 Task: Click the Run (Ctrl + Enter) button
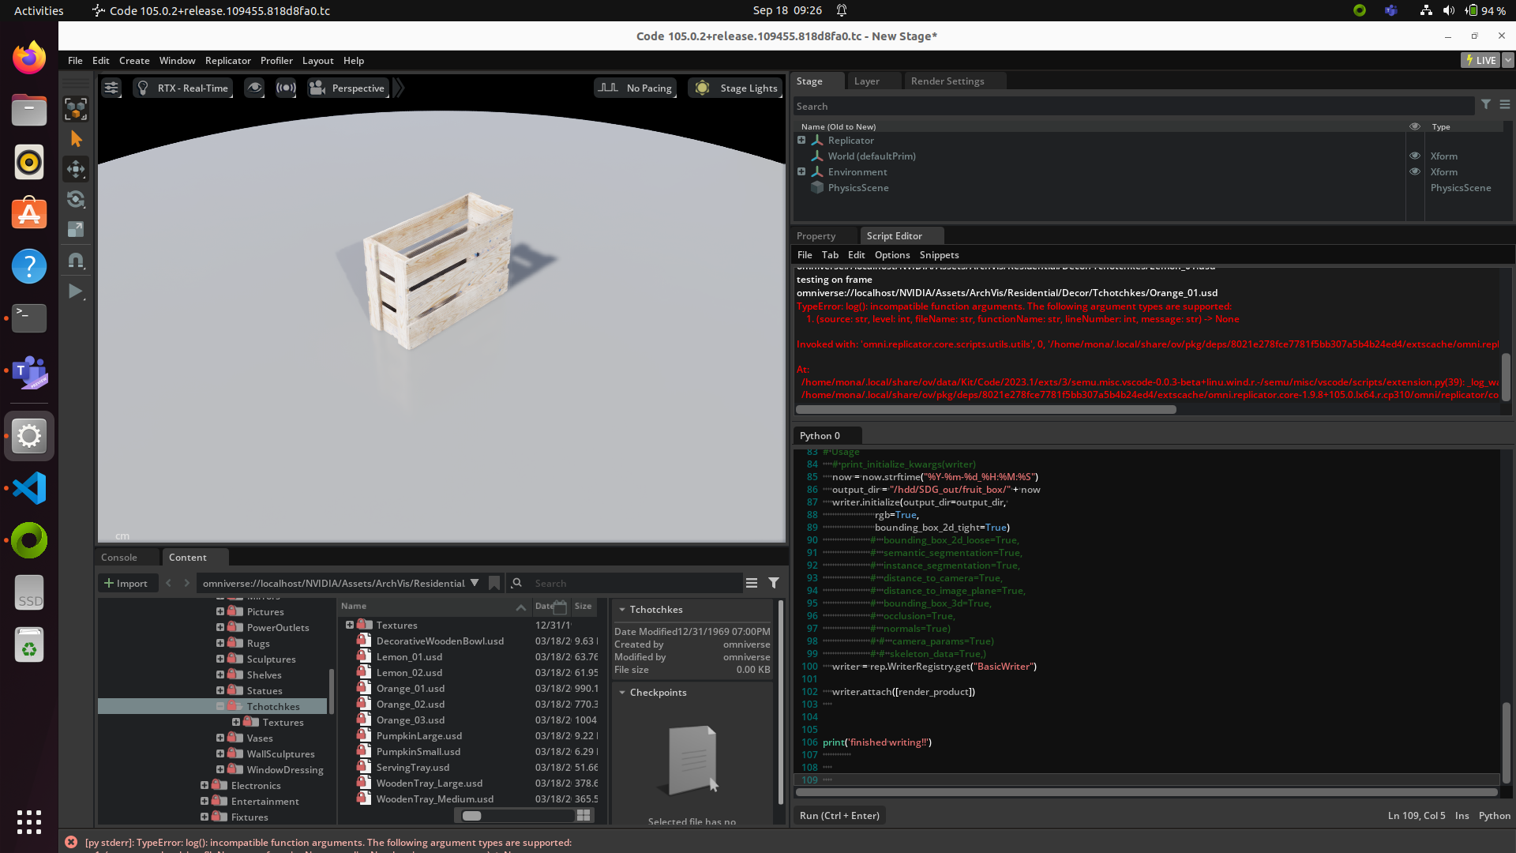pyautogui.click(x=839, y=815)
